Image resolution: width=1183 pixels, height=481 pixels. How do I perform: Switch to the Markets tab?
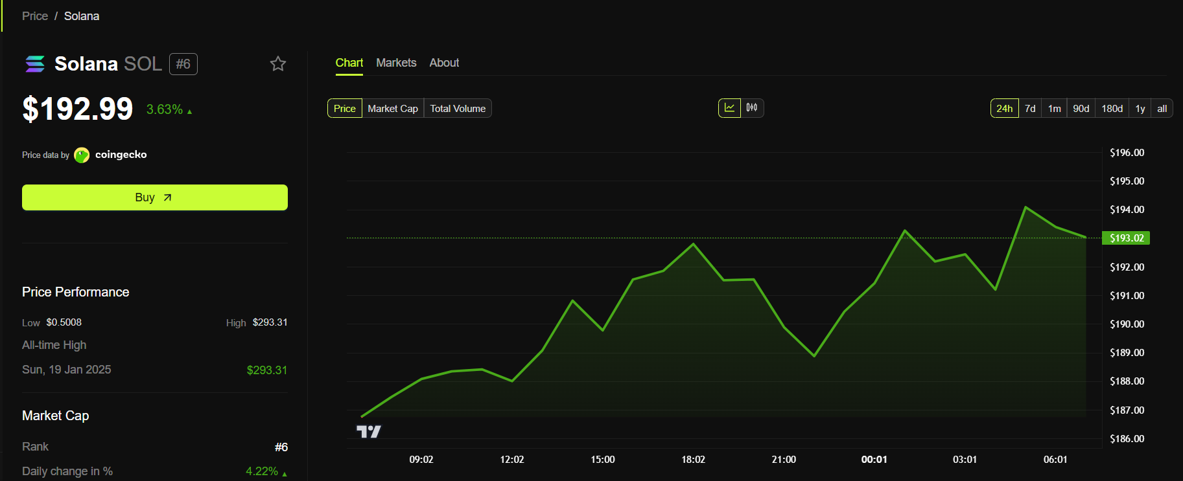pos(396,63)
